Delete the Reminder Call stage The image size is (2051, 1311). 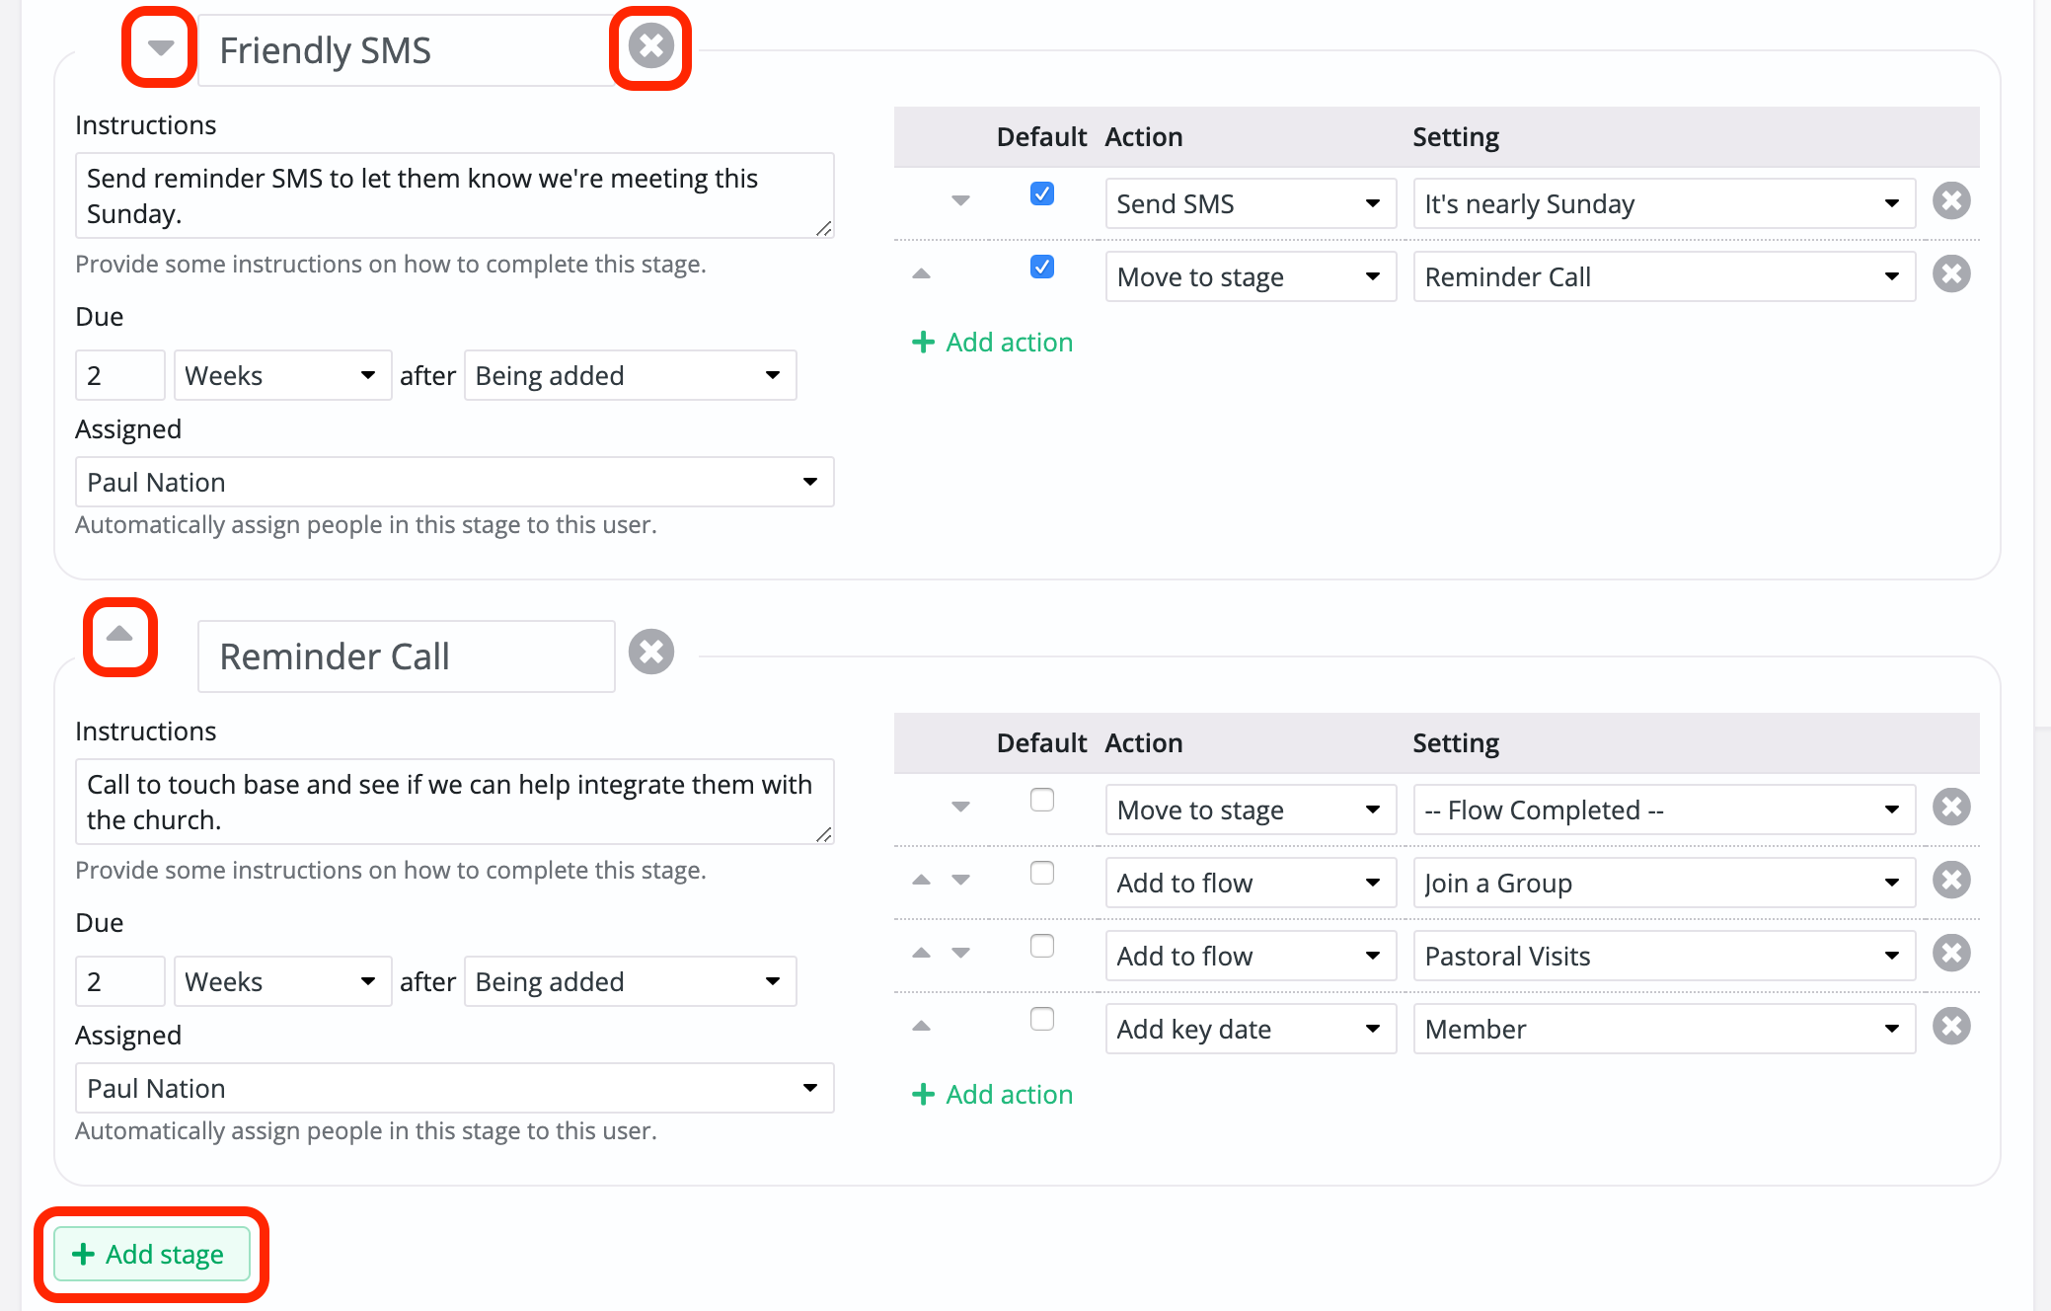click(x=651, y=652)
